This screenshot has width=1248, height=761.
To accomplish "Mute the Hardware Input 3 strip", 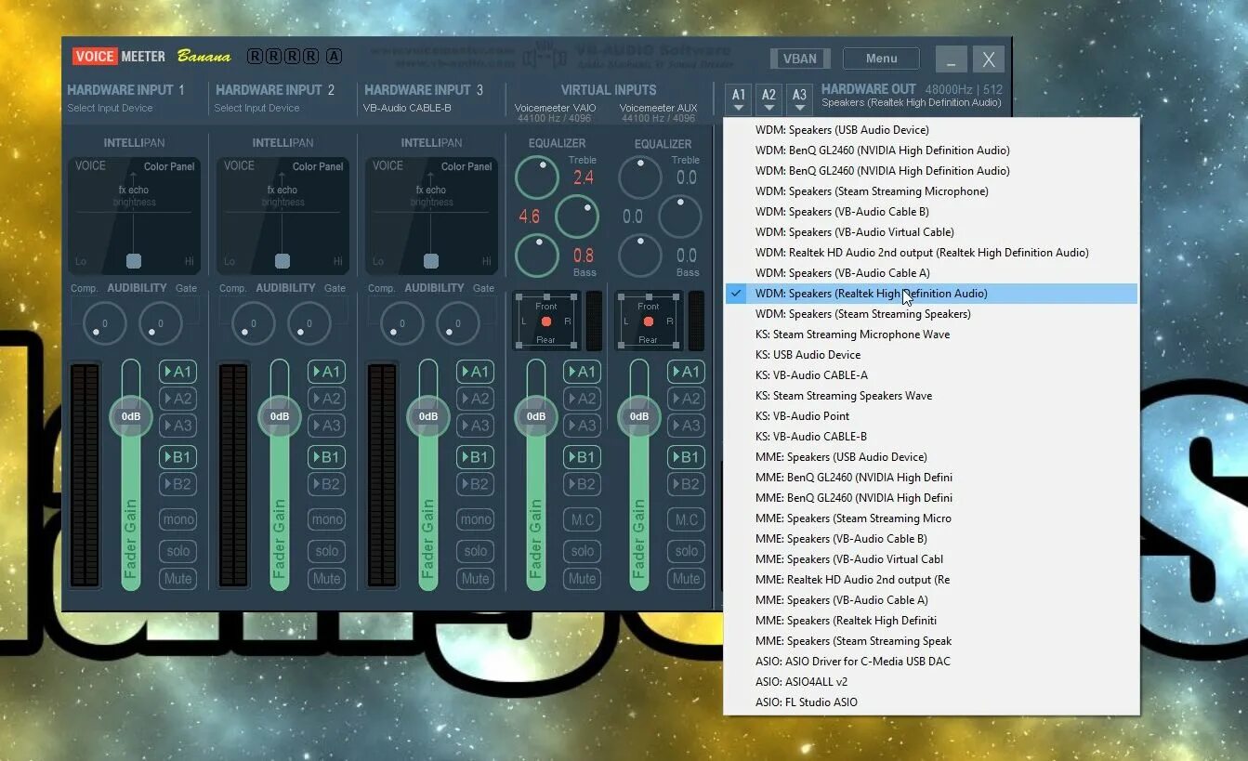I will coord(475,578).
